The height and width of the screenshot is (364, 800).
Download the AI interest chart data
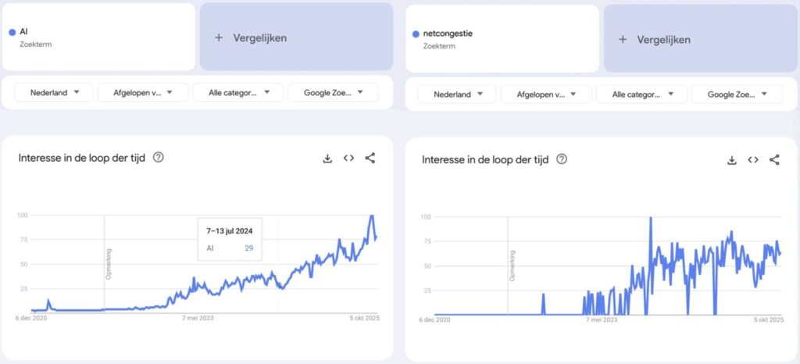tap(327, 158)
